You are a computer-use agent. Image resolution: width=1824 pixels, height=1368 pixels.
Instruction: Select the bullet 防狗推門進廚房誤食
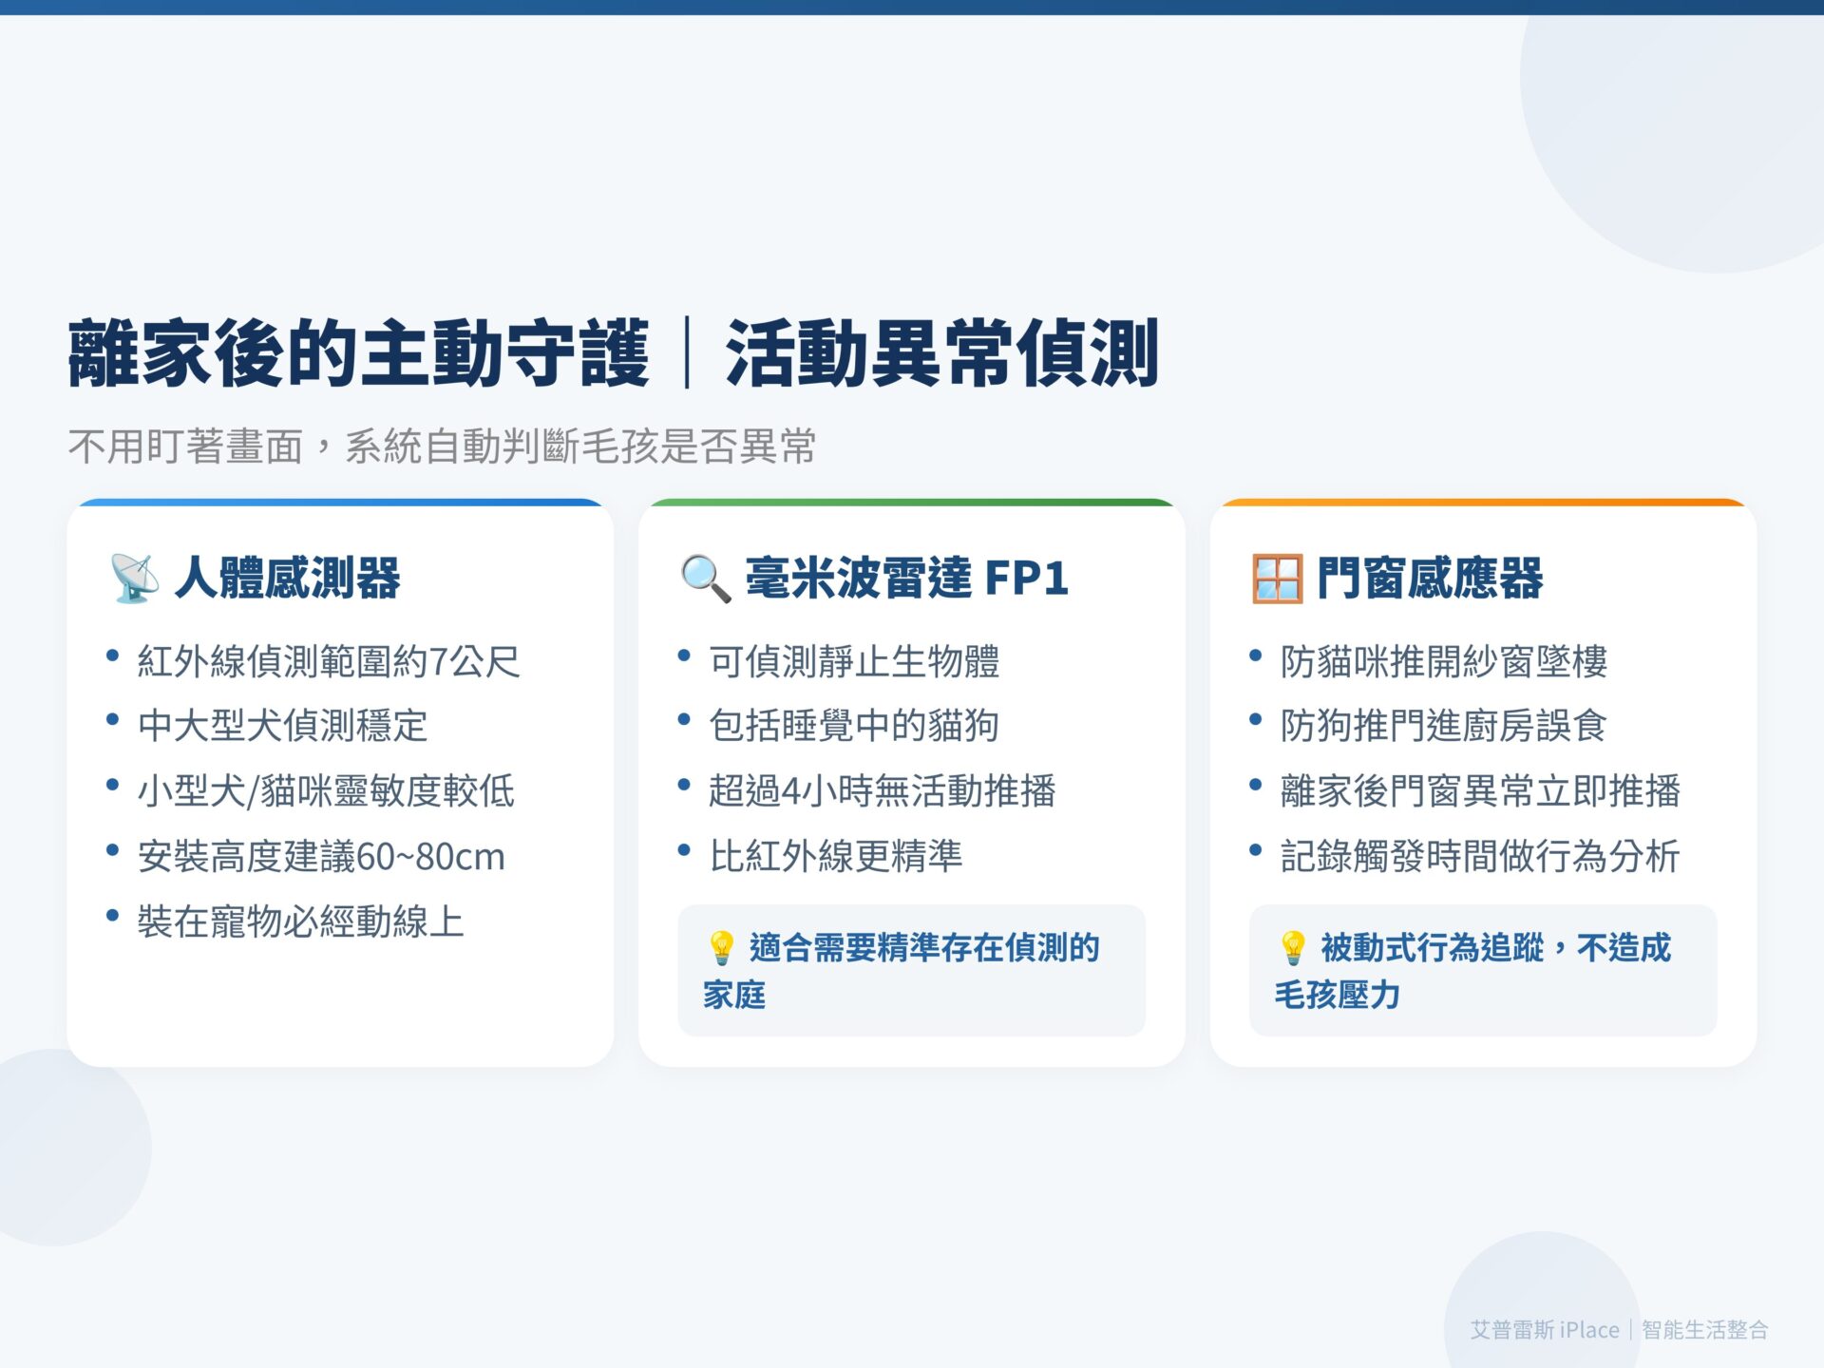(1444, 726)
